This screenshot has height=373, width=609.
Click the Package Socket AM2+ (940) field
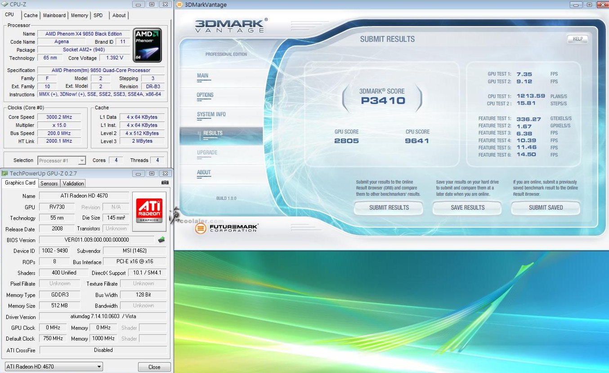tap(84, 50)
